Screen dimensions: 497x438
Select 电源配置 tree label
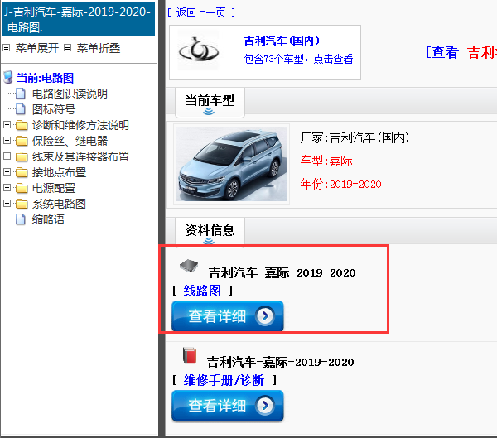coord(54,188)
